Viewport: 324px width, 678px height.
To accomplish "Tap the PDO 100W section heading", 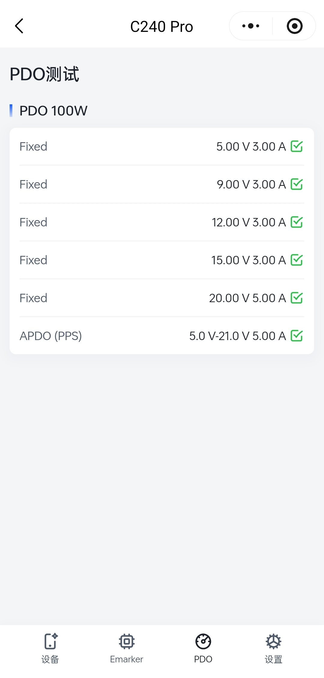I will (x=53, y=111).
